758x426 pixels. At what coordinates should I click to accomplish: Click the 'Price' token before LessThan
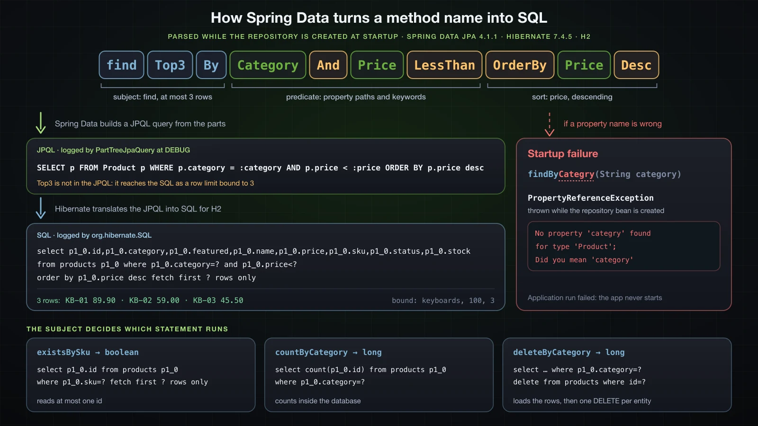[x=377, y=65]
